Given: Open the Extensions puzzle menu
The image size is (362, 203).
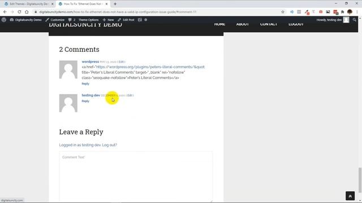Looking at the screenshot, I should [343, 12].
